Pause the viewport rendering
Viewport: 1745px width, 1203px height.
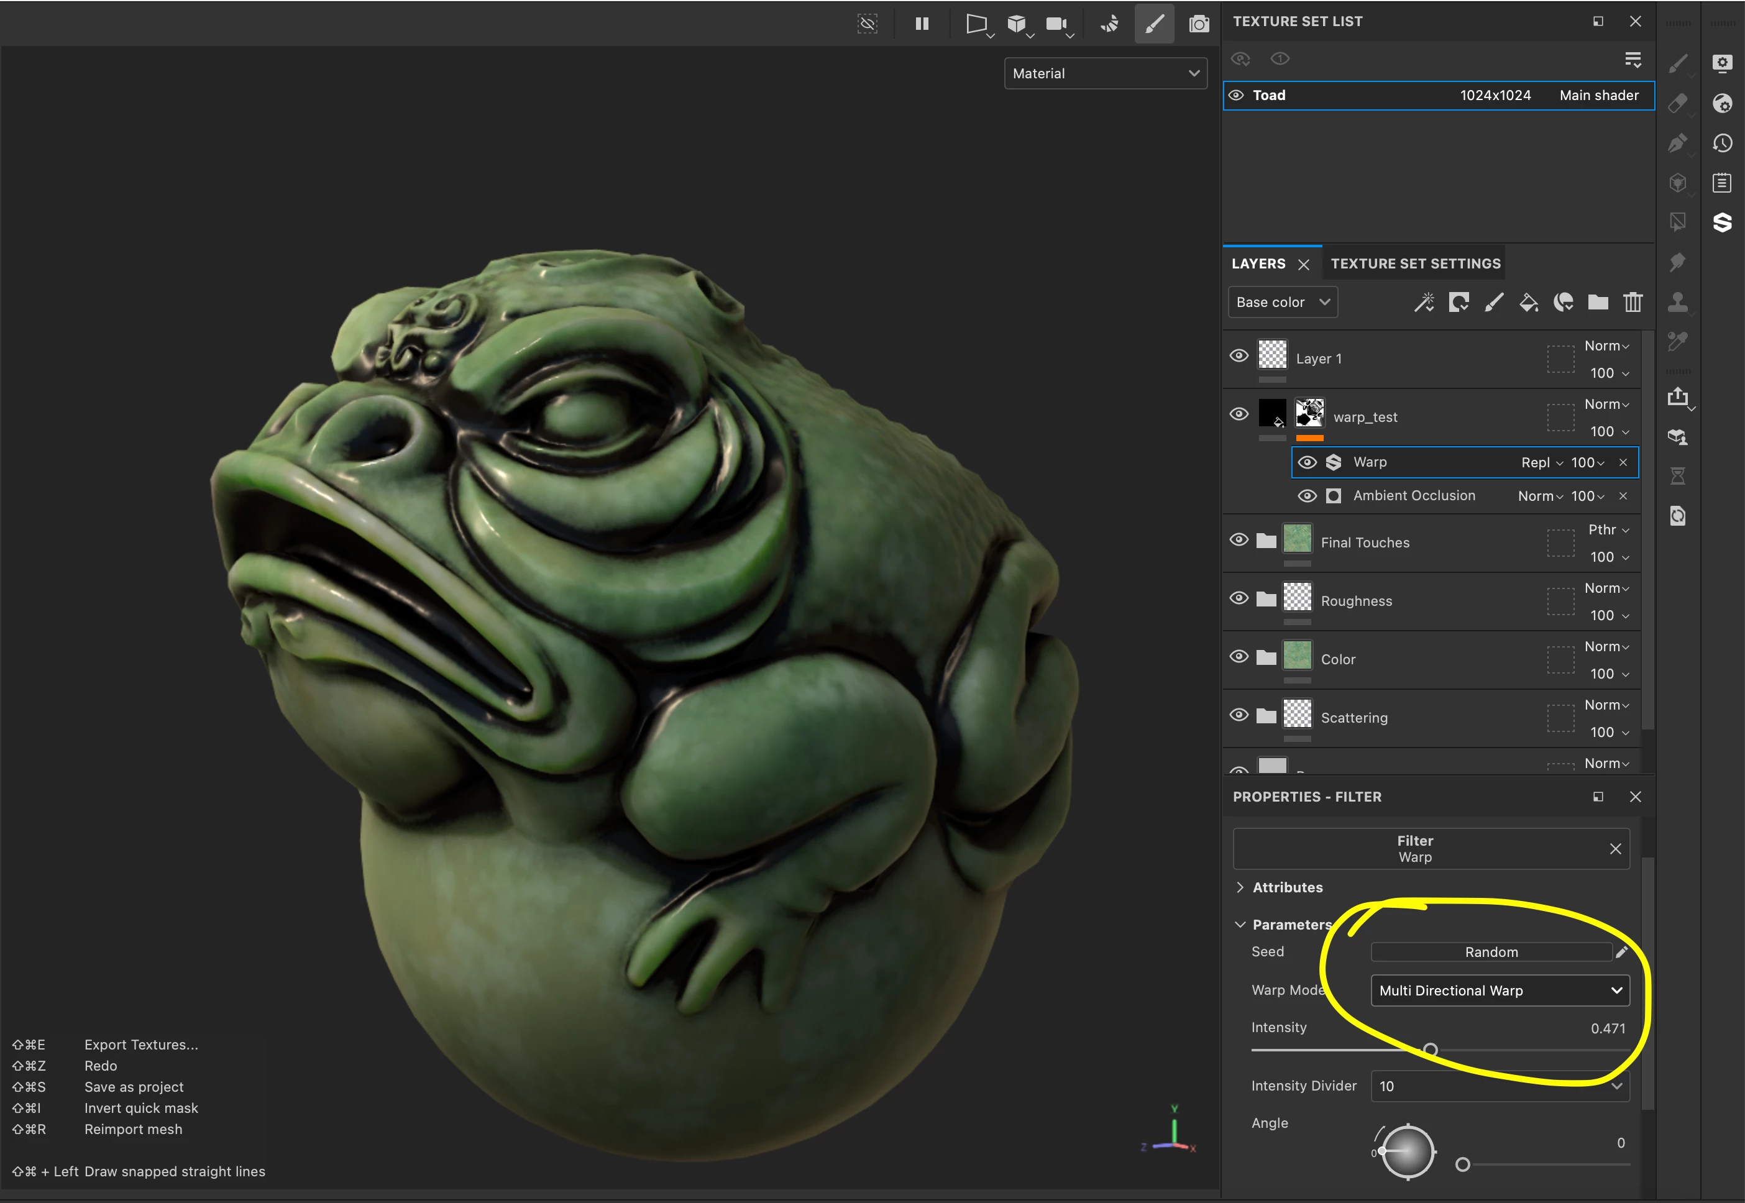click(x=921, y=24)
